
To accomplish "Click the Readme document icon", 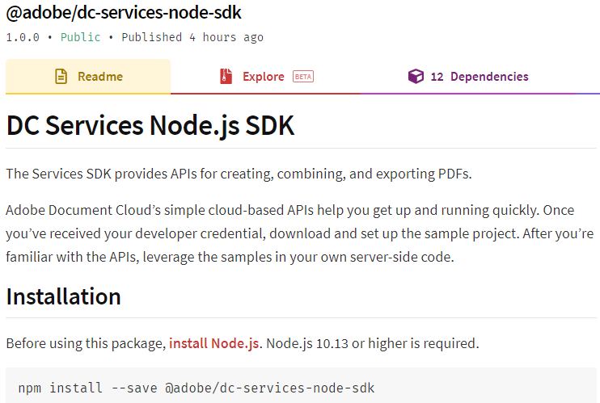I will 61,77.
